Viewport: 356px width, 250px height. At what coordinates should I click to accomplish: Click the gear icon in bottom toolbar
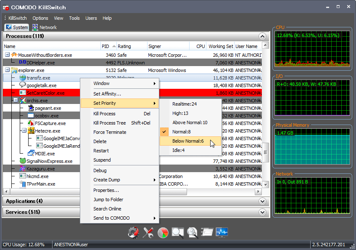[134, 232]
